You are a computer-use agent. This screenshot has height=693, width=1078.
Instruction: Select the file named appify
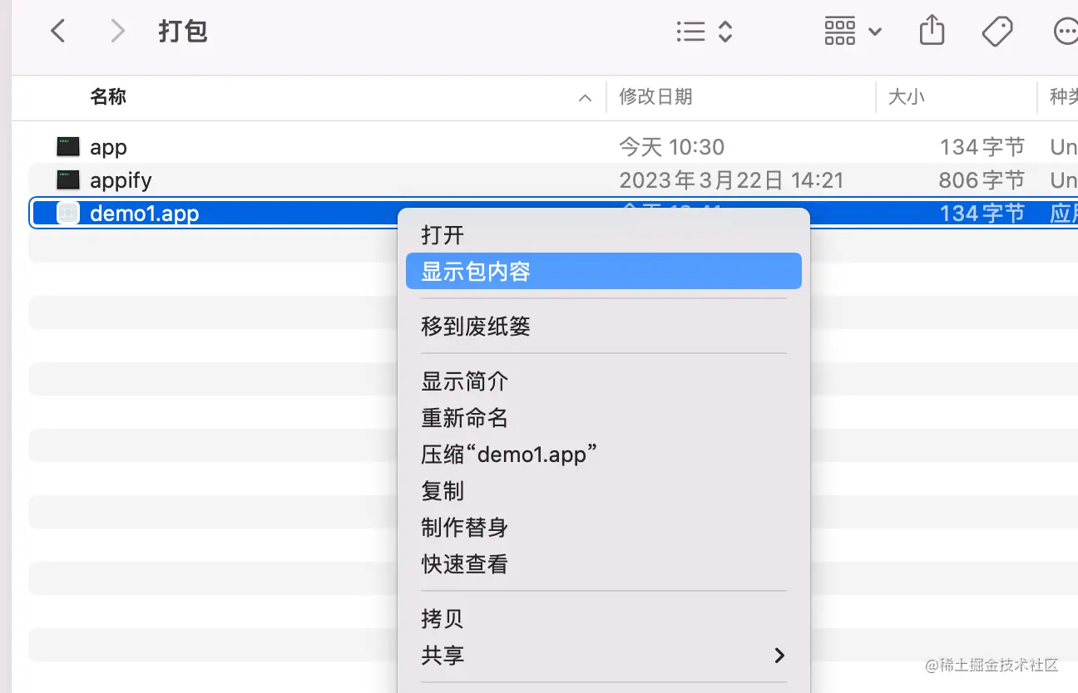[x=121, y=179]
